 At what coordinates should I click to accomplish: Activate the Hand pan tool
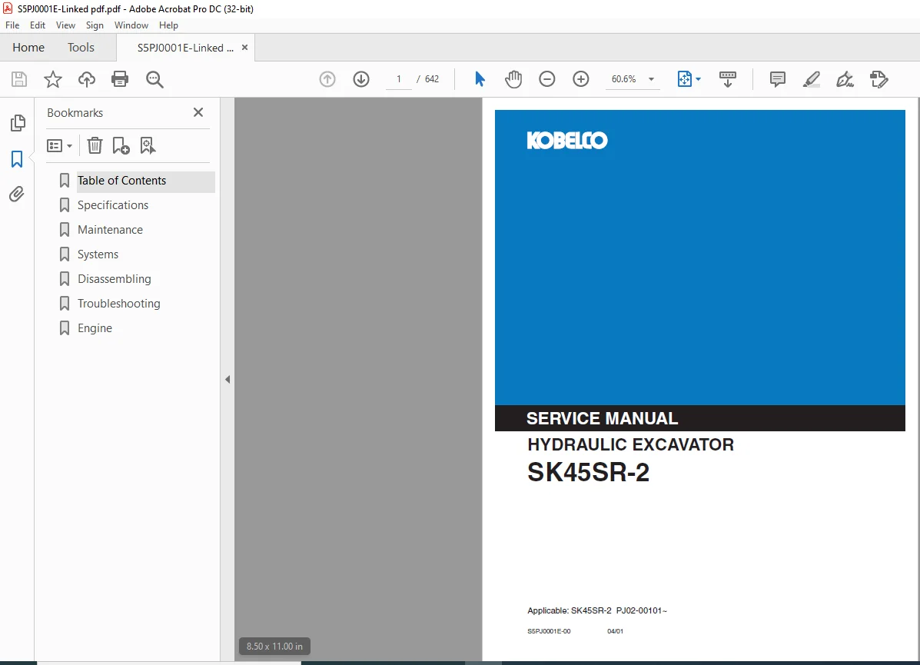coord(513,78)
